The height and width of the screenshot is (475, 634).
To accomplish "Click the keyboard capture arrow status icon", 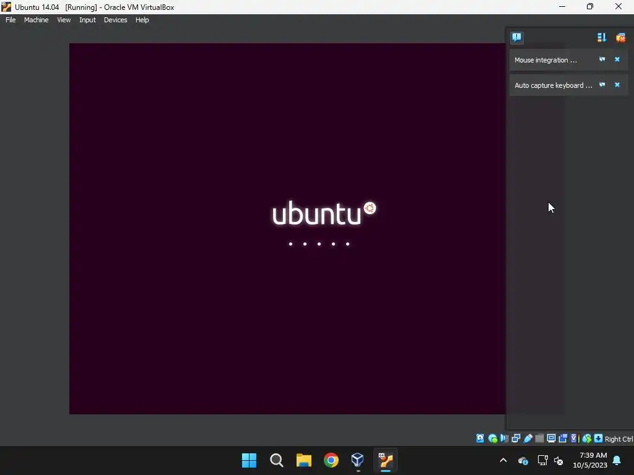I will click(x=599, y=439).
